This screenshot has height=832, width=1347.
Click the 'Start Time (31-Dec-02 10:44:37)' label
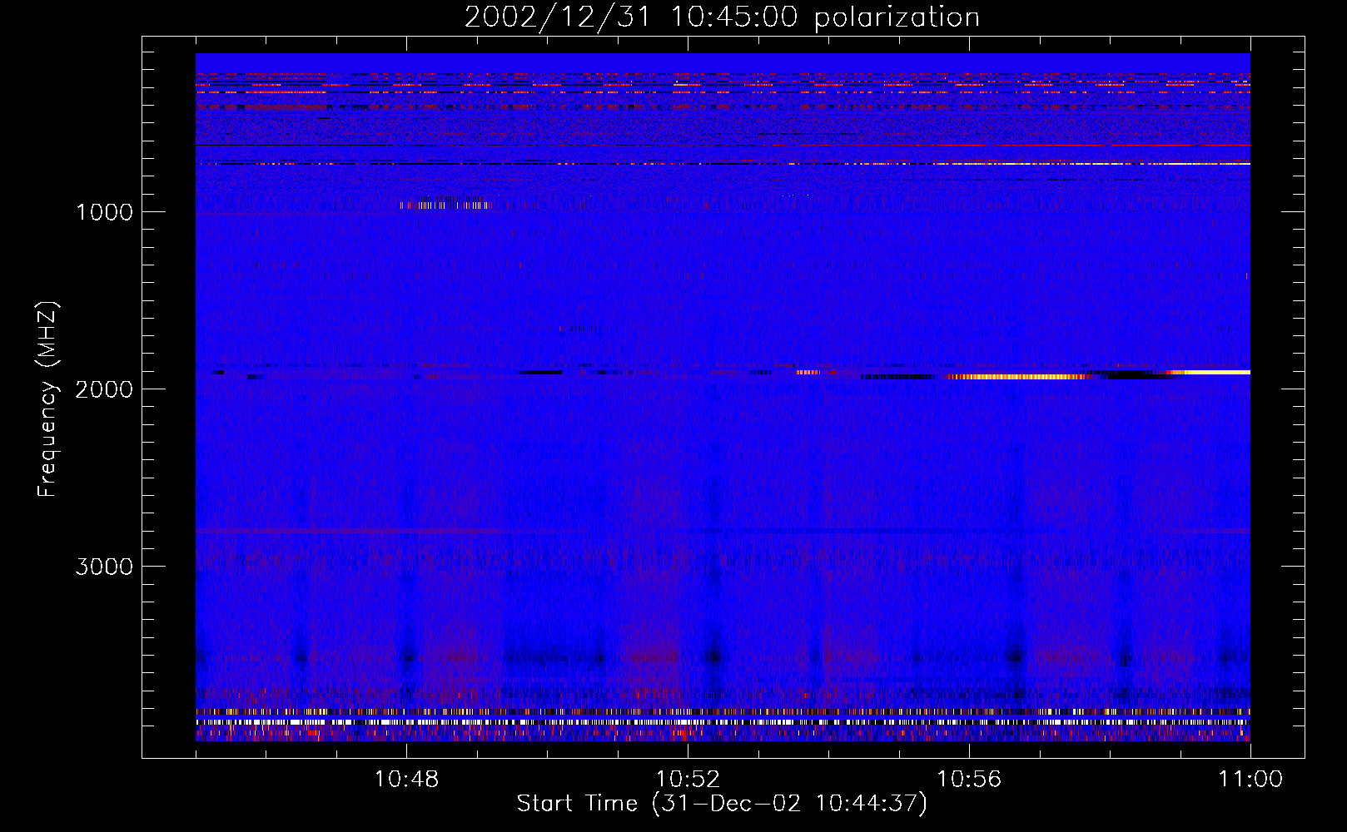point(722,804)
